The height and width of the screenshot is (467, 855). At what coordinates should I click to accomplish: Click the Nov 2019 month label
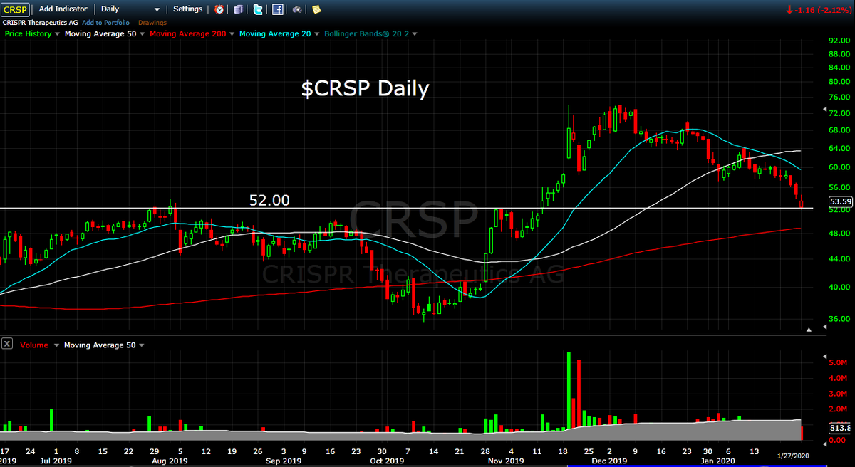507,460
